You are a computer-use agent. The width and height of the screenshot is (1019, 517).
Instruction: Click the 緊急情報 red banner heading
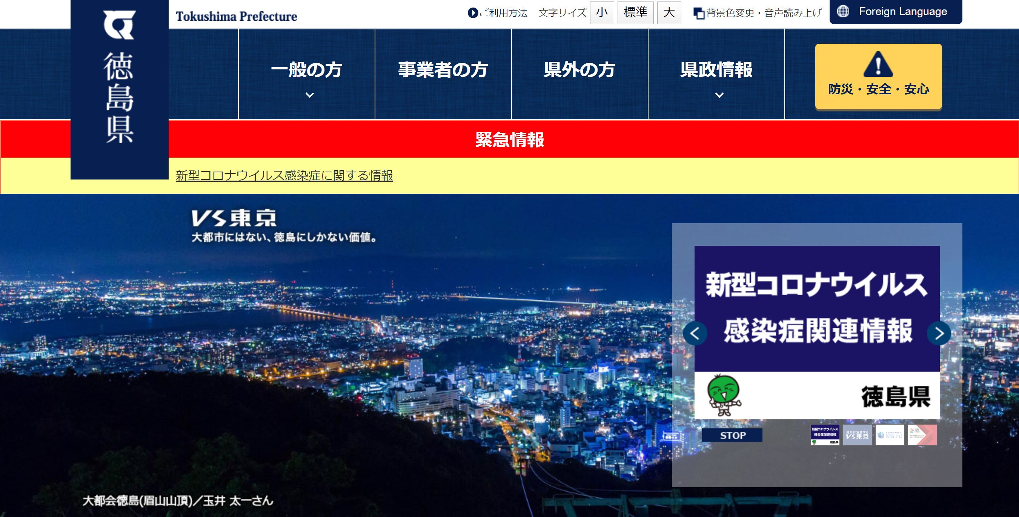coord(509,140)
